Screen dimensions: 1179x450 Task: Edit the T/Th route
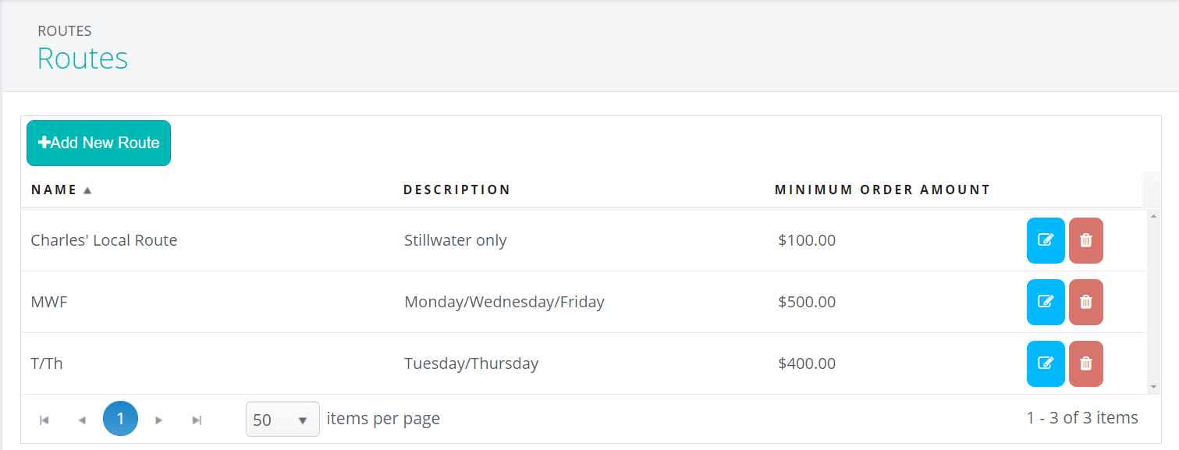click(x=1046, y=363)
